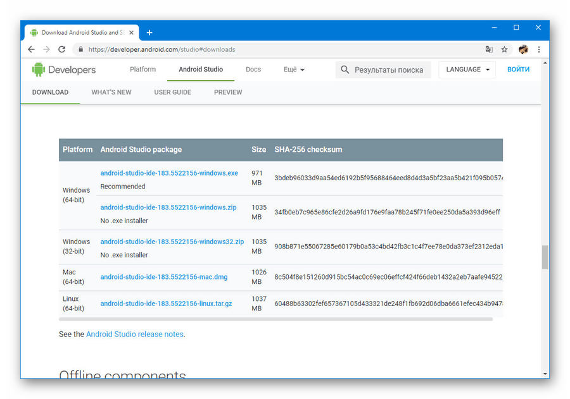Switch to the DOWNLOAD tab
Viewport: 570px width, 399px height.
(50, 92)
